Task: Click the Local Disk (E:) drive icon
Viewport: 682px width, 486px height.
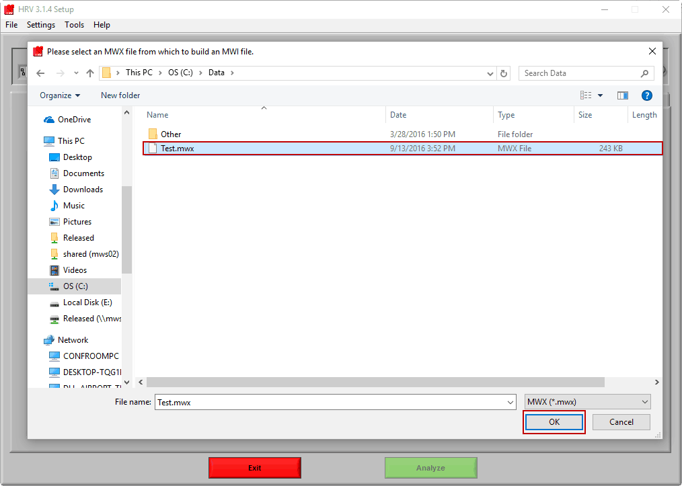Action: coord(54,303)
